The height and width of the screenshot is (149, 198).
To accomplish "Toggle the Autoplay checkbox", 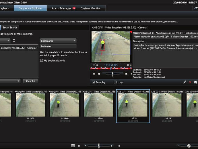I will click(x=93, y=82).
